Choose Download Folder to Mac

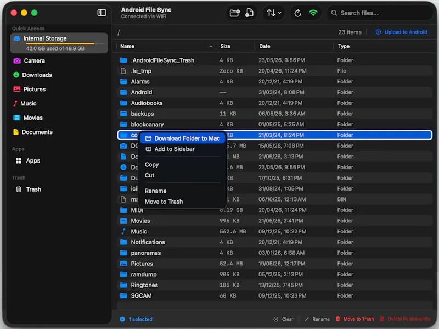pyautogui.click(x=183, y=138)
